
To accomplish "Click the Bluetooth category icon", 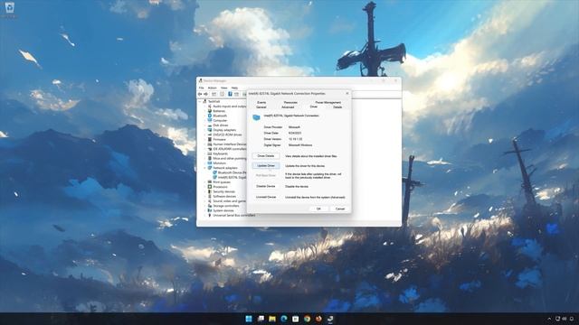I will coord(209,116).
